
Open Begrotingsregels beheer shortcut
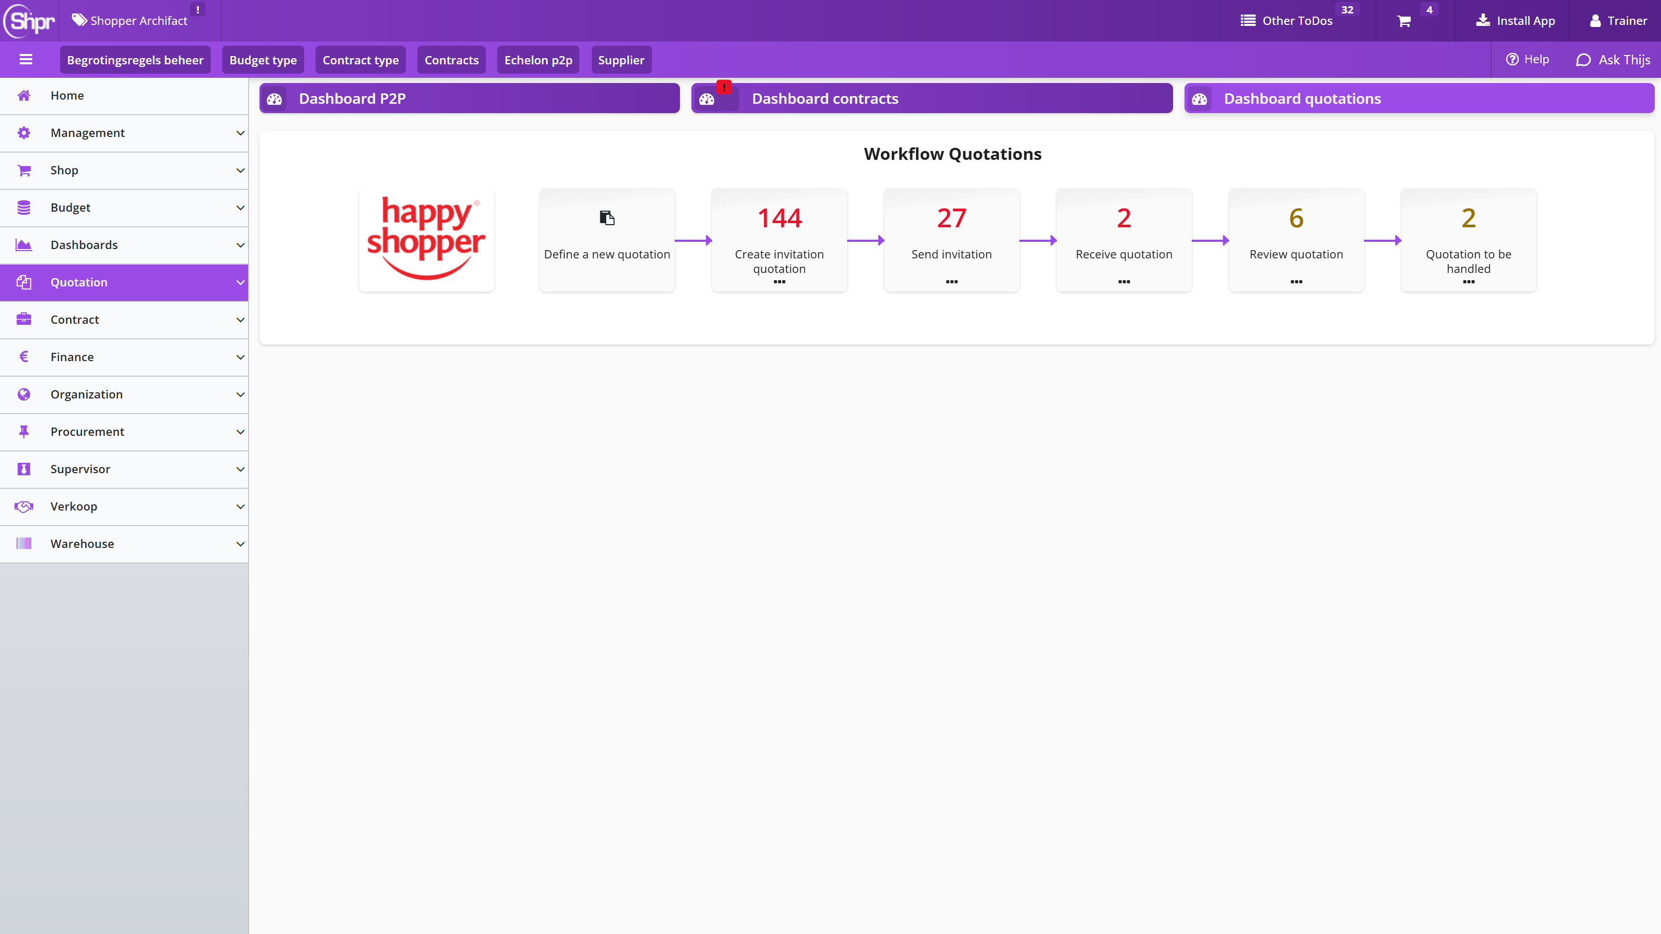click(x=135, y=60)
